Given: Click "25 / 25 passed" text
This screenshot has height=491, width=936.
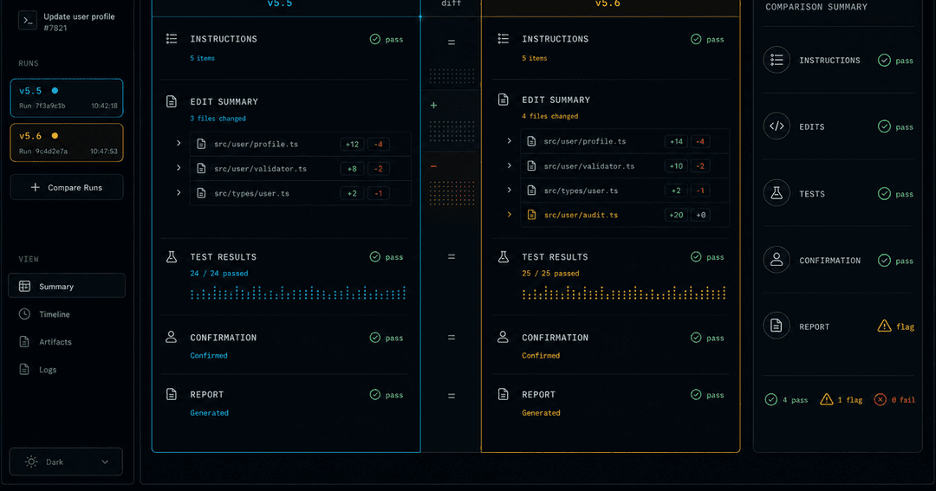Looking at the screenshot, I should 550,274.
